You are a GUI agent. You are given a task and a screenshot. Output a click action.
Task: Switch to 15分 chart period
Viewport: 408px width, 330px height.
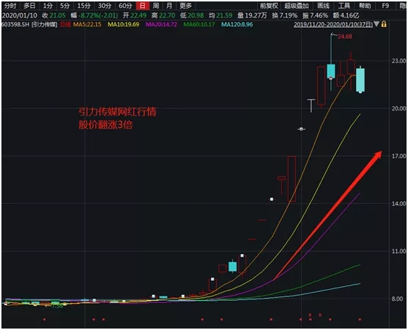click(x=84, y=6)
